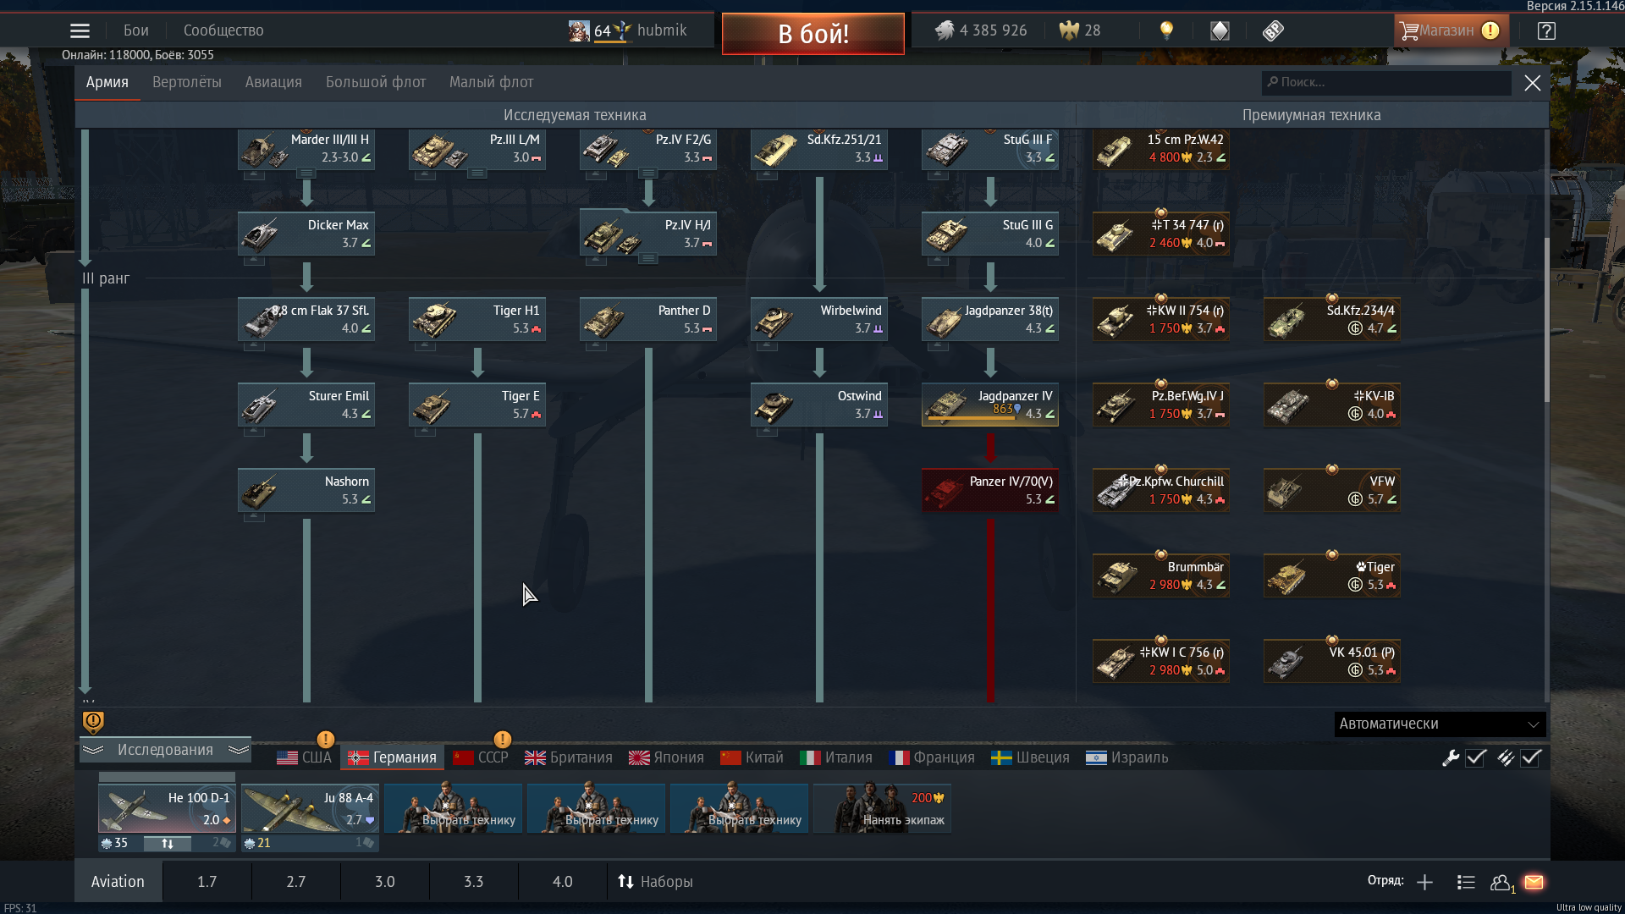This screenshot has width=1625, height=914.
Task: Open the Наборы presets button
Action: click(x=656, y=882)
